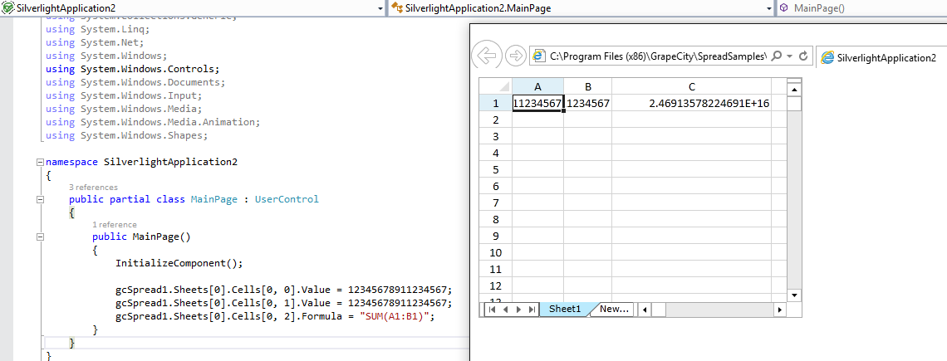This screenshot has width=947, height=361.
Task: Collapse the namespace SilverlightApplication2 block
Action: [x=40, y=163]
